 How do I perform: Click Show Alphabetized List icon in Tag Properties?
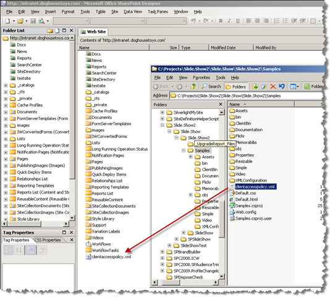pyautogui.click(x=19, y=250)
